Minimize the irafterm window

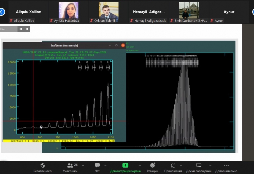(110, 46)
